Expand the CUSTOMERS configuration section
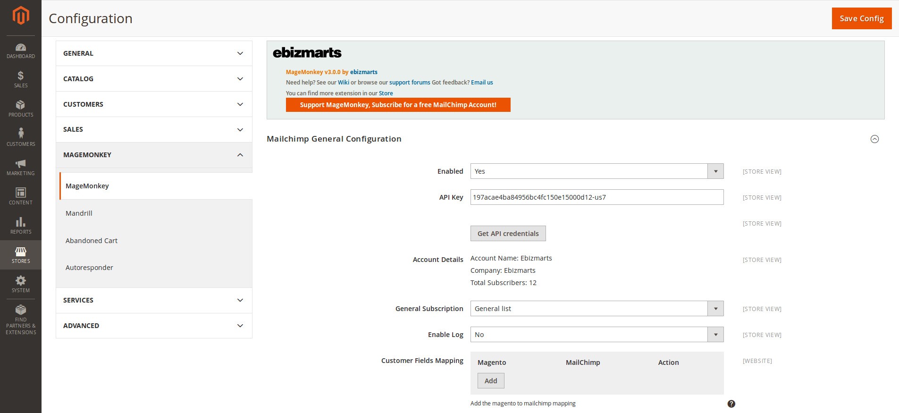This screenshot has width=899, height=413. 154,104
